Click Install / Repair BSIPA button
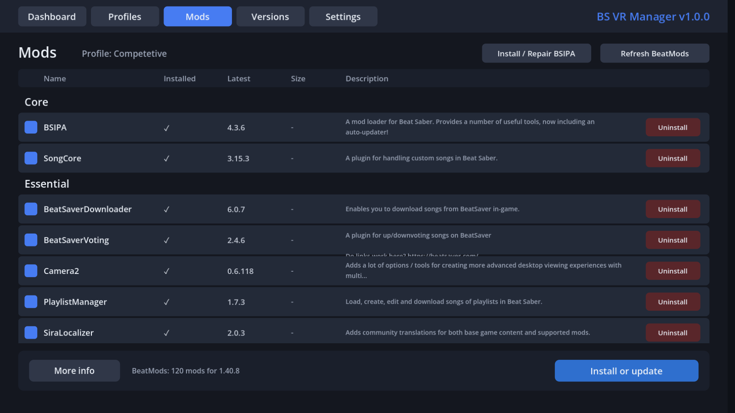Image resolution: width=735 pixels, height=413 pixels. [x=536, y=53]
